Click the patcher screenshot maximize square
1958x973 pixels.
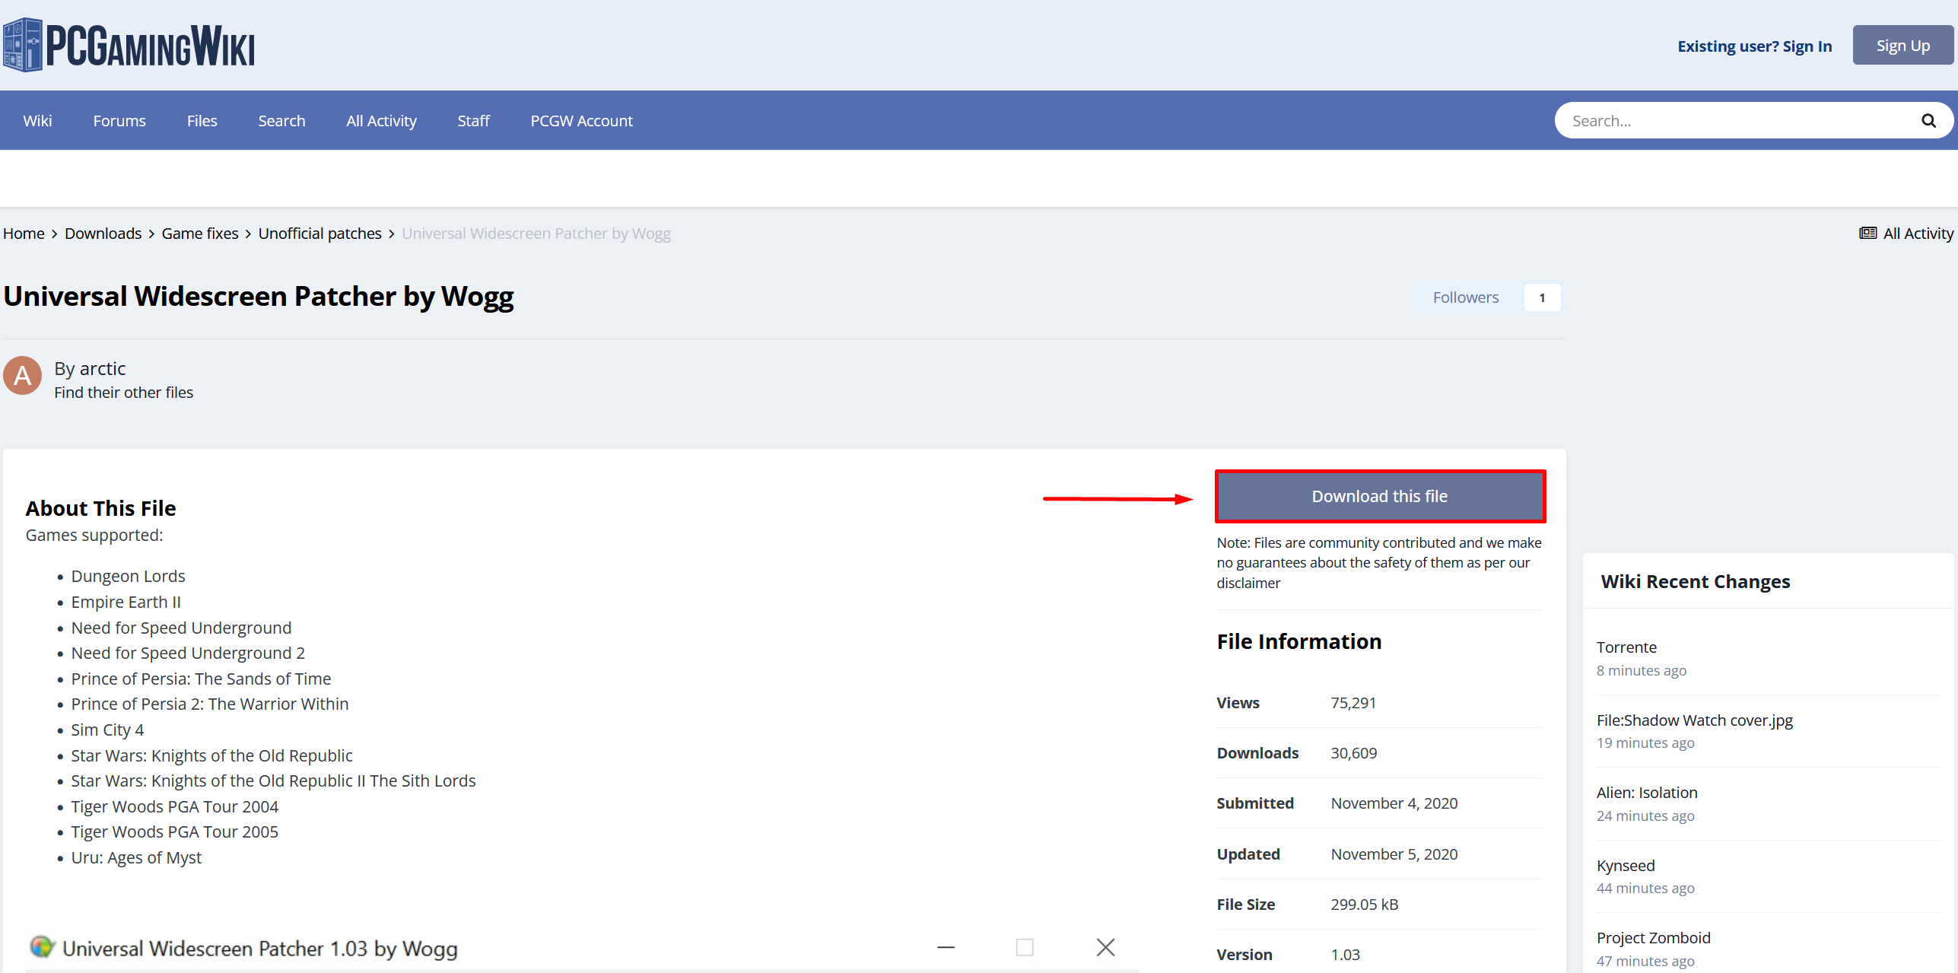tap(1025, 947)
